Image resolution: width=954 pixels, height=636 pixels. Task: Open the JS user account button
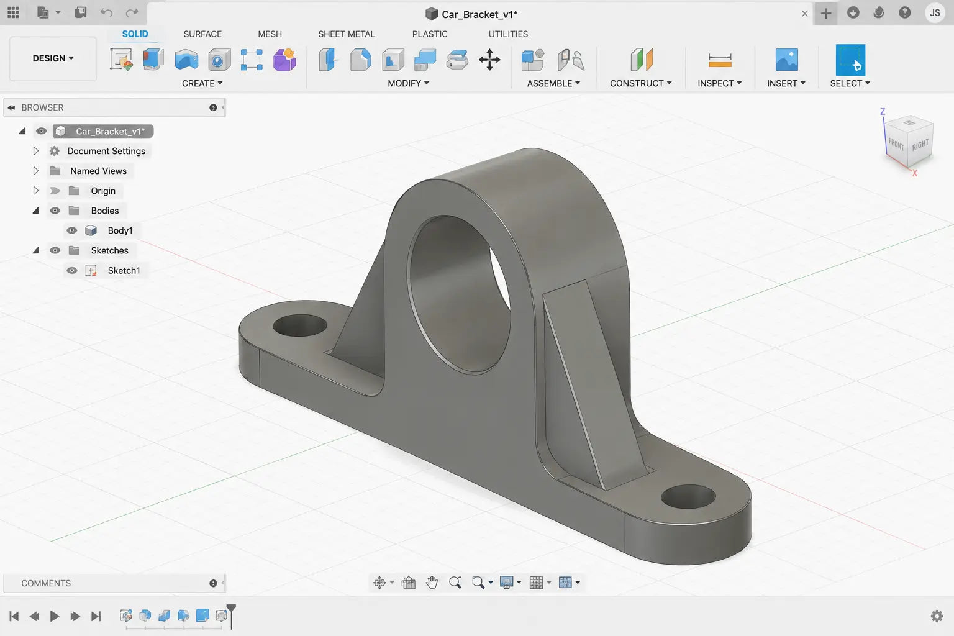tap(935, 12)
